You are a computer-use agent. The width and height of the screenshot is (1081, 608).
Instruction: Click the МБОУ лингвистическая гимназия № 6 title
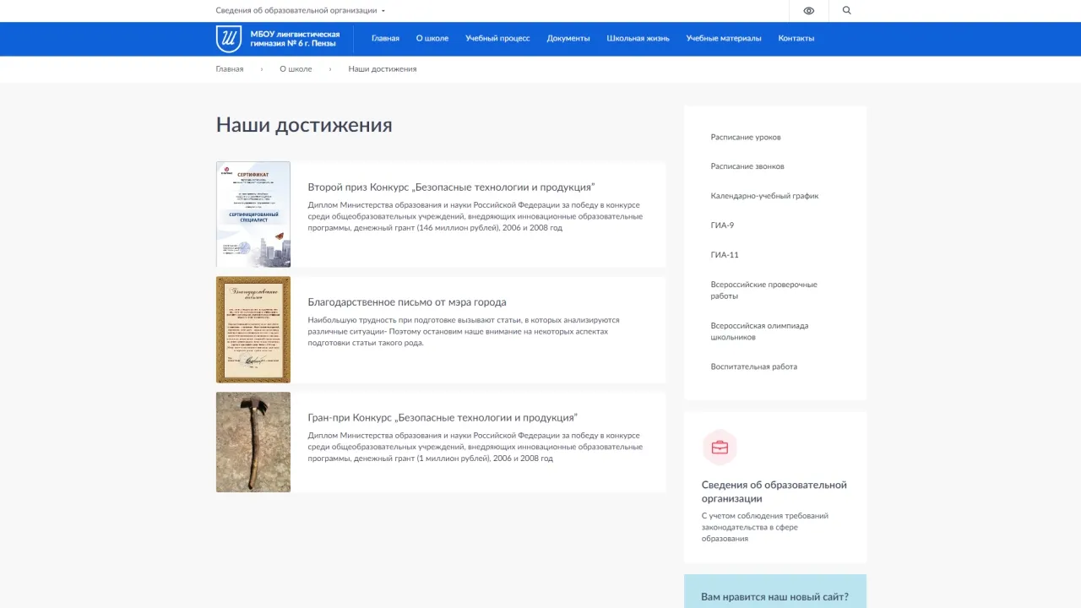pos(295,39)
